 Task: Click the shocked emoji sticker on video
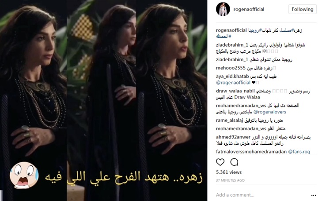tap(24, 175)
